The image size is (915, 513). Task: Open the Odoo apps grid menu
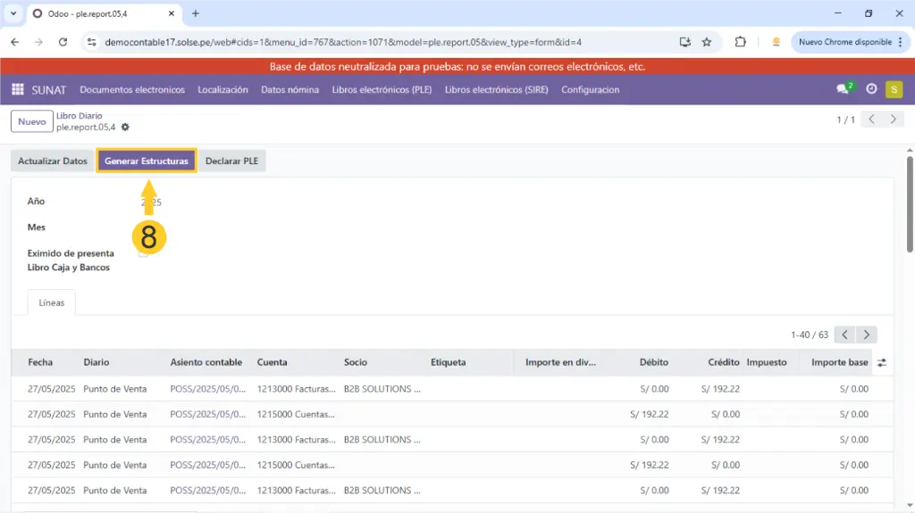[18, 89]
